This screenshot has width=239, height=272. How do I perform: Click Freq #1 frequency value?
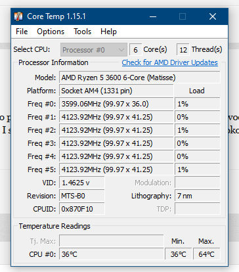click(x=116, y=117)
